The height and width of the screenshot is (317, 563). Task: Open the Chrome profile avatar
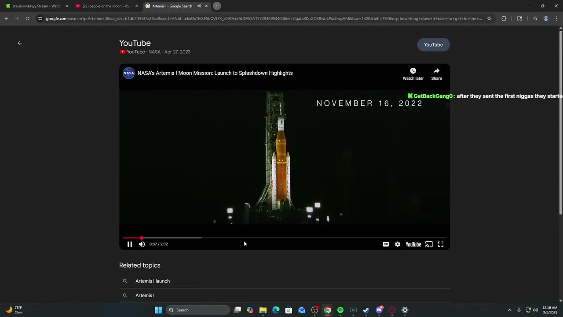[546, 18]
